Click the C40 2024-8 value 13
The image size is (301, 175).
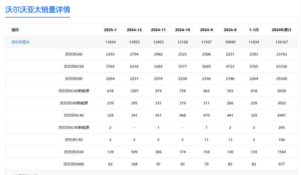[230, 140]
